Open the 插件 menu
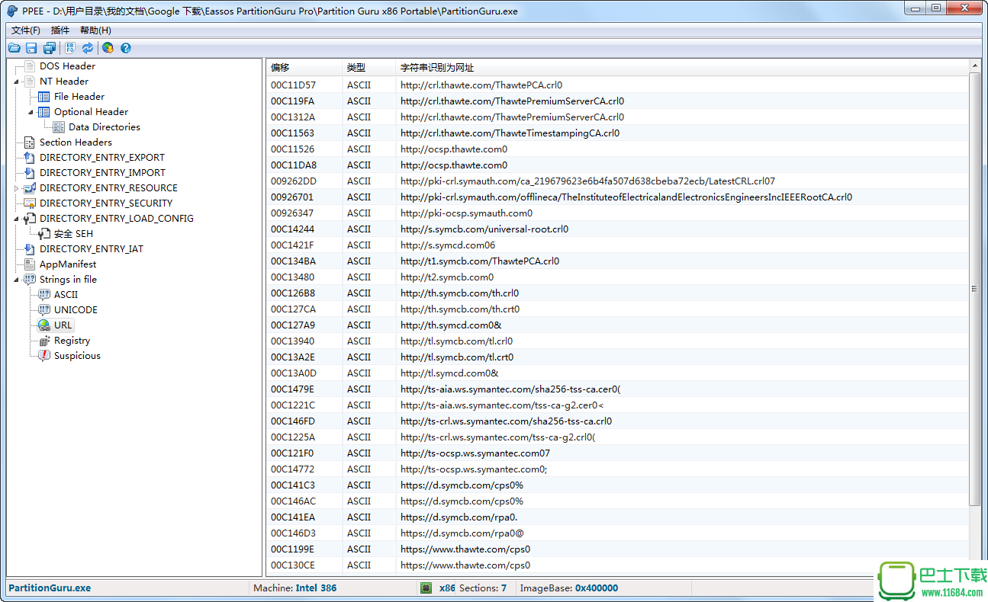Image resolution: width=988 pixels, height=602 pixels. point(60,30)
